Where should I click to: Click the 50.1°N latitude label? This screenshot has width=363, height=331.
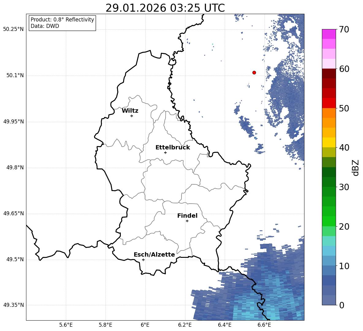click(15, 75)
